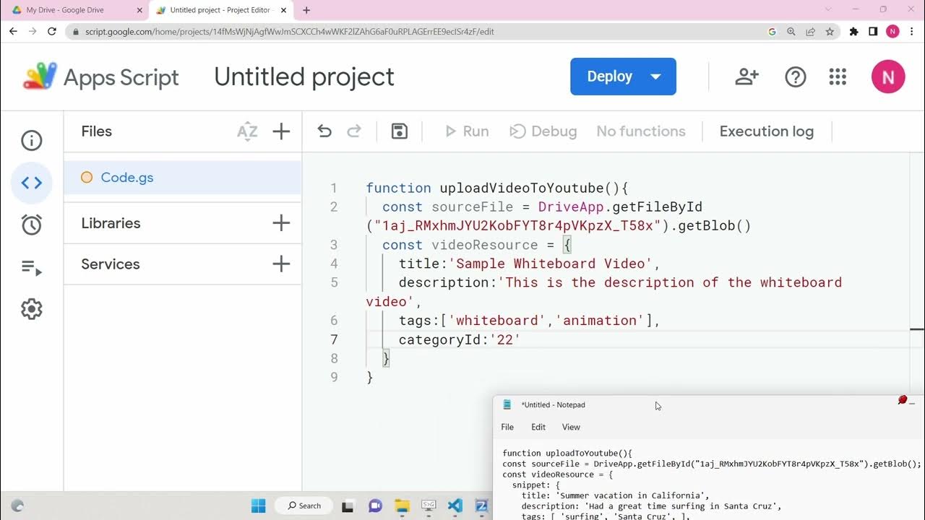Open the Google apps grid menu
The width and height of the screenshot is (925, 520).
(x=838, y=77)
